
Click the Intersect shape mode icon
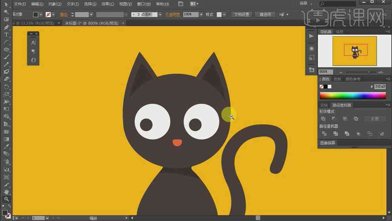tap(345, 119)
